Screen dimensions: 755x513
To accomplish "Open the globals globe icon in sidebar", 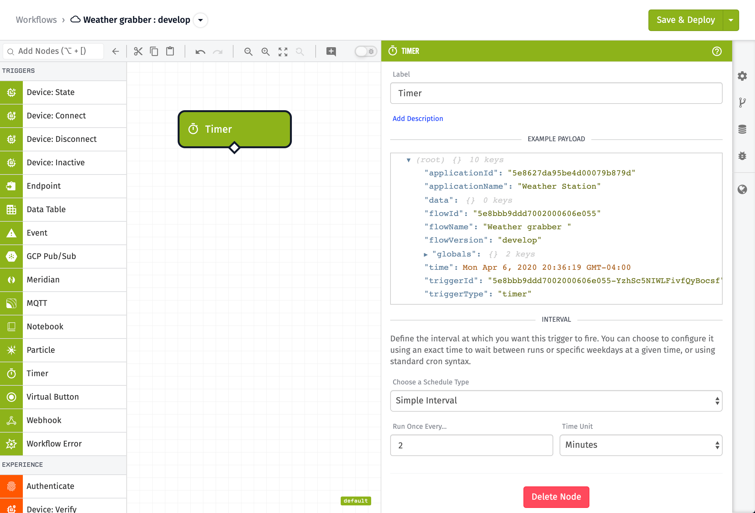I will [742, 189].
